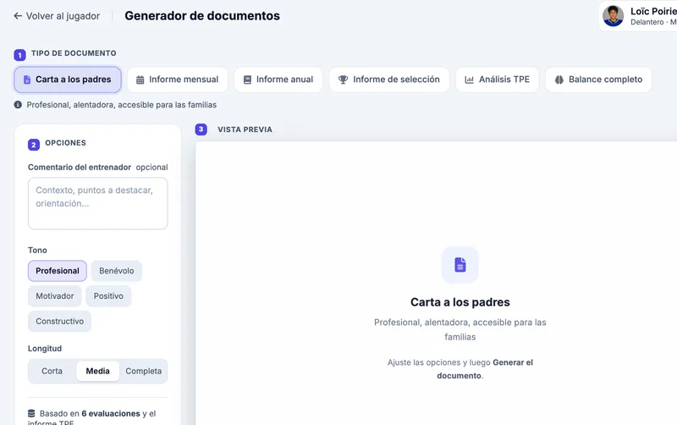The height and width of the screenshot is (425, 677).
Task: Click the VISTA PREVIA section label
Action: tap(245, 130)
